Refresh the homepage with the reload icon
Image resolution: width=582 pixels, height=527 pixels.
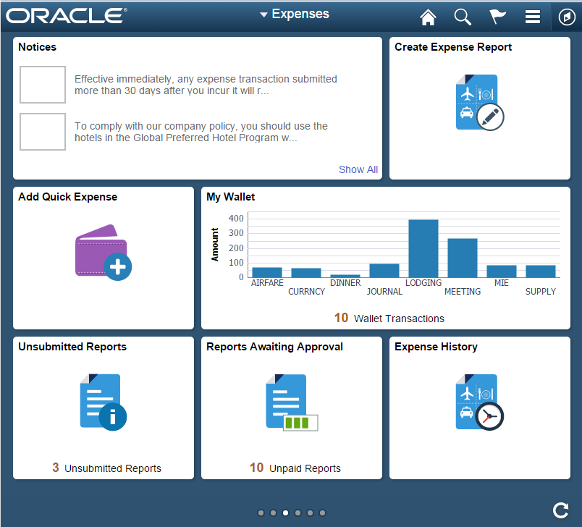[x=560, y=510]
